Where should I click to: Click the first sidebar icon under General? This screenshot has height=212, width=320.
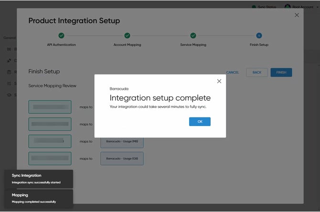9,49
